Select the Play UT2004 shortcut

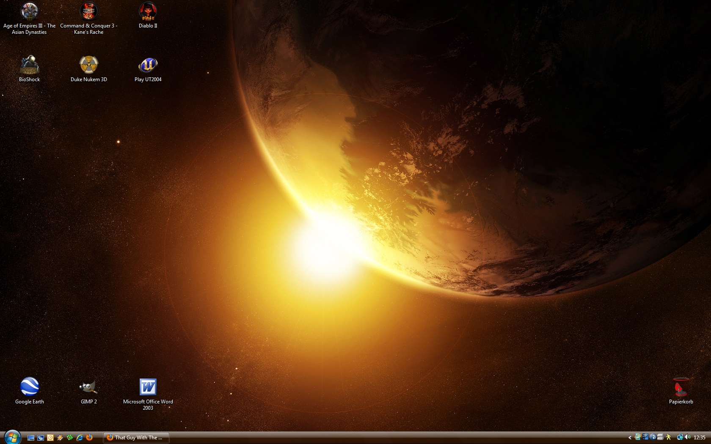(x=148, y=66)
